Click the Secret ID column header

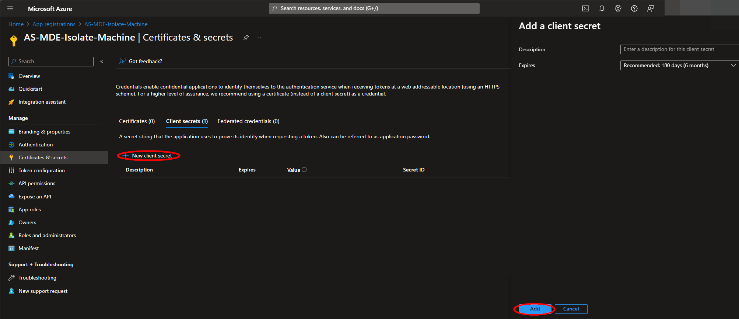click(x=414, y=170)
